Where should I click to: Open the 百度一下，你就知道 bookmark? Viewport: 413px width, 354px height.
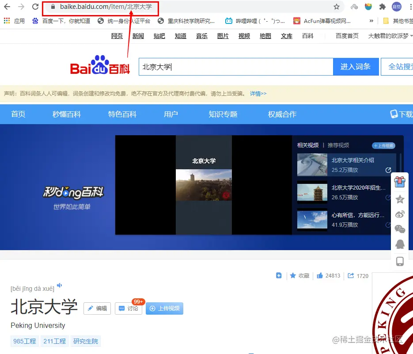pyautogui.click(x=61, y=21)
